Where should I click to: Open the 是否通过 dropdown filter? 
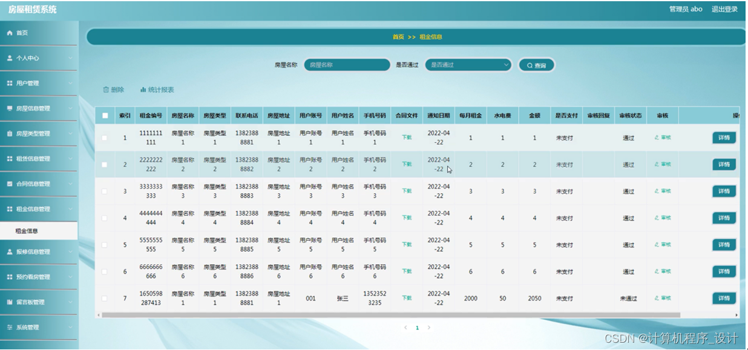click(x=468, y=65)
